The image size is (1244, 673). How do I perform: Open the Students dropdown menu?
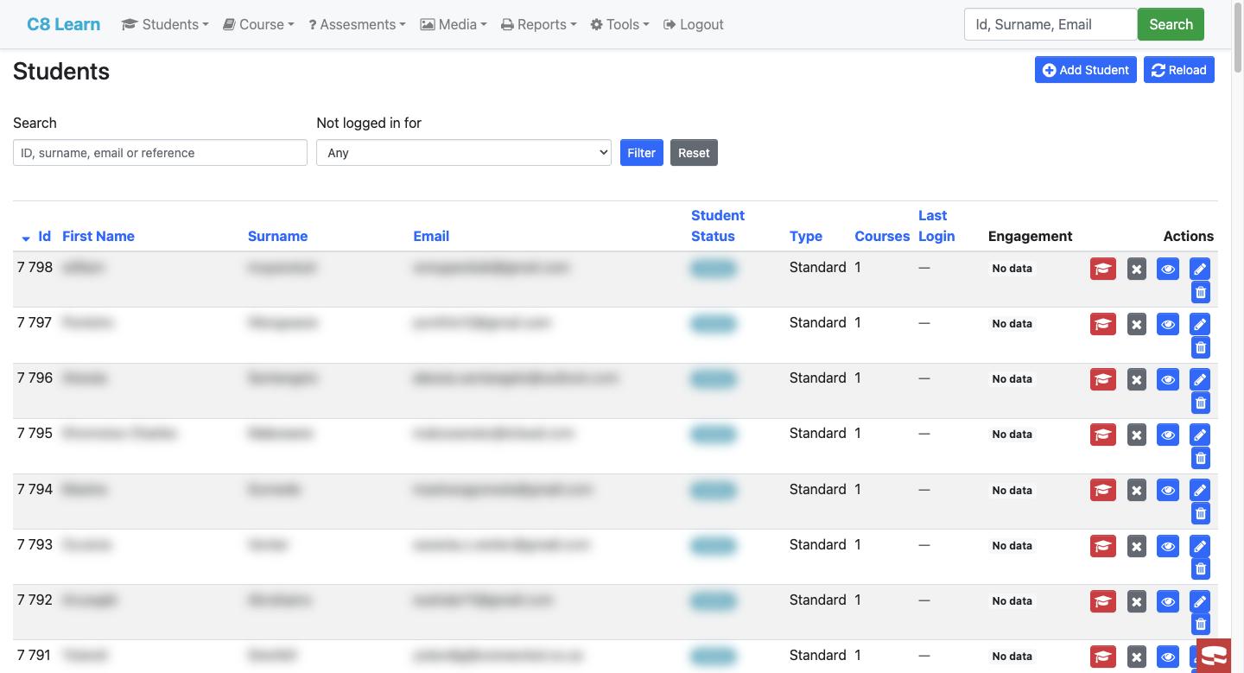coord(165,24)
